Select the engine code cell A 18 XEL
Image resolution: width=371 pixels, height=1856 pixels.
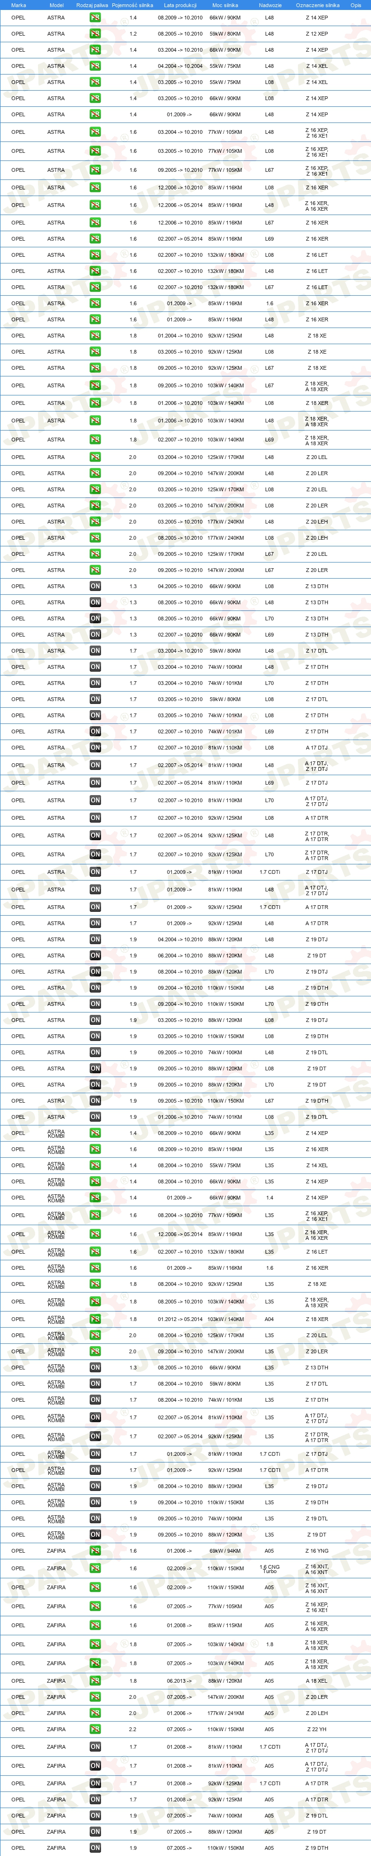[x=316, y=1681]
